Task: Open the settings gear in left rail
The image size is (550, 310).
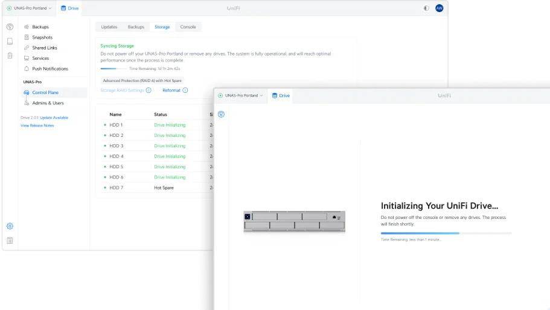Action: 10,226
